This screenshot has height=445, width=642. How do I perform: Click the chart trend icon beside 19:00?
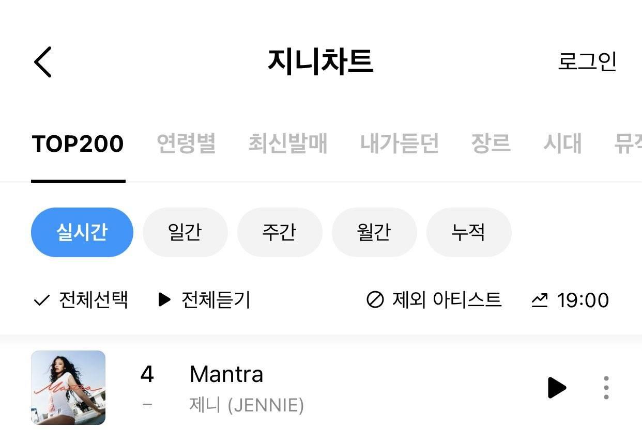(540, 300)
